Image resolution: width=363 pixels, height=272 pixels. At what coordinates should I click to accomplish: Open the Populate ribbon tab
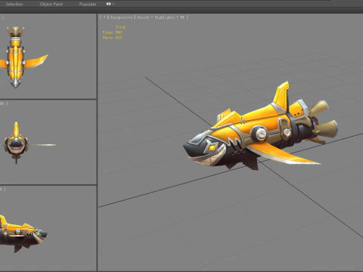88,4
